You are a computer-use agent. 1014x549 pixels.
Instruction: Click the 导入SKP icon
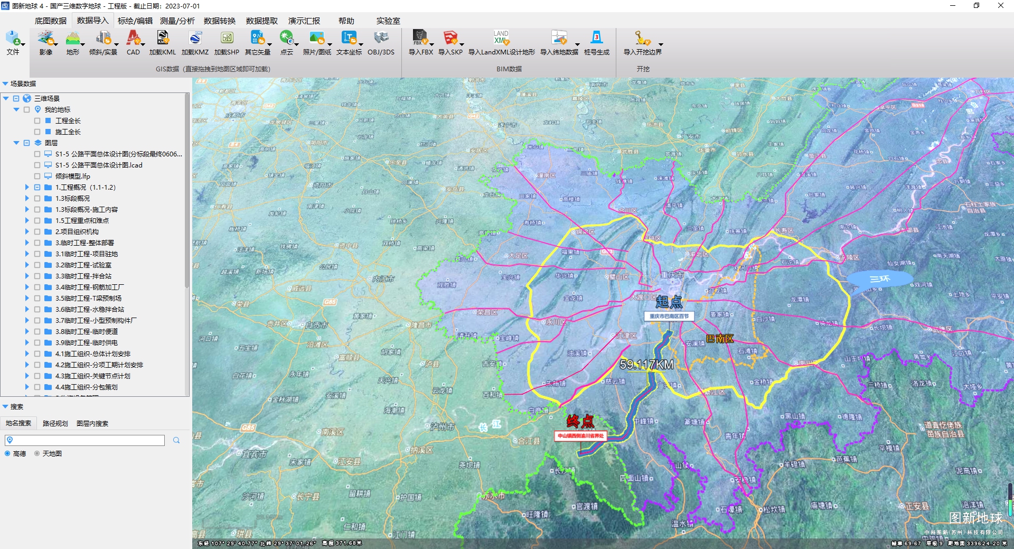450,39
